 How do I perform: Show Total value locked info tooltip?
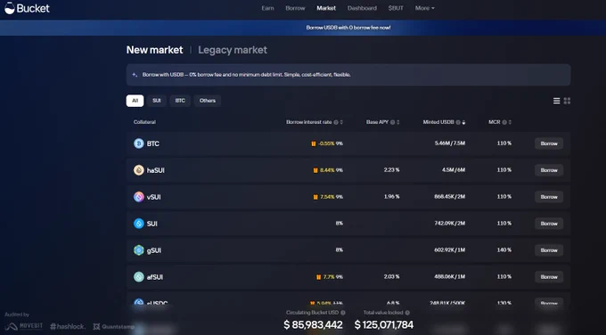(407, 313)
